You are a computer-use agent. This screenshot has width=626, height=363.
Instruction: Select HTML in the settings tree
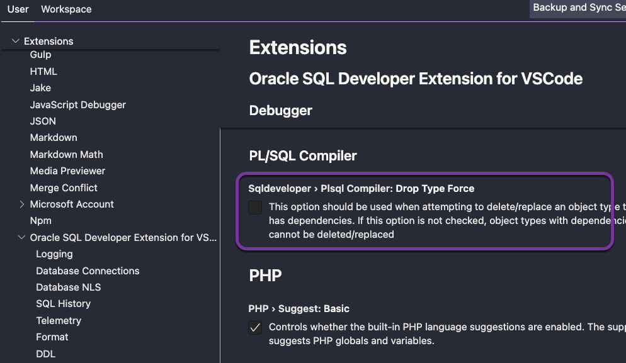(43, 72)
